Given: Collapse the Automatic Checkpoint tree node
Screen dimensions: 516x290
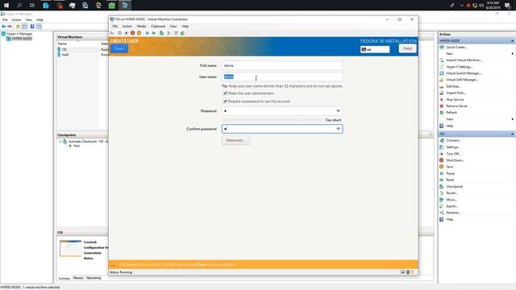Looking at the screenshot, I should pyautogui.click(x=60, y=142).
